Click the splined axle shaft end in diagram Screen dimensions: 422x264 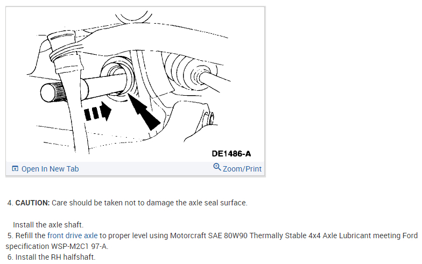[53, 92]
